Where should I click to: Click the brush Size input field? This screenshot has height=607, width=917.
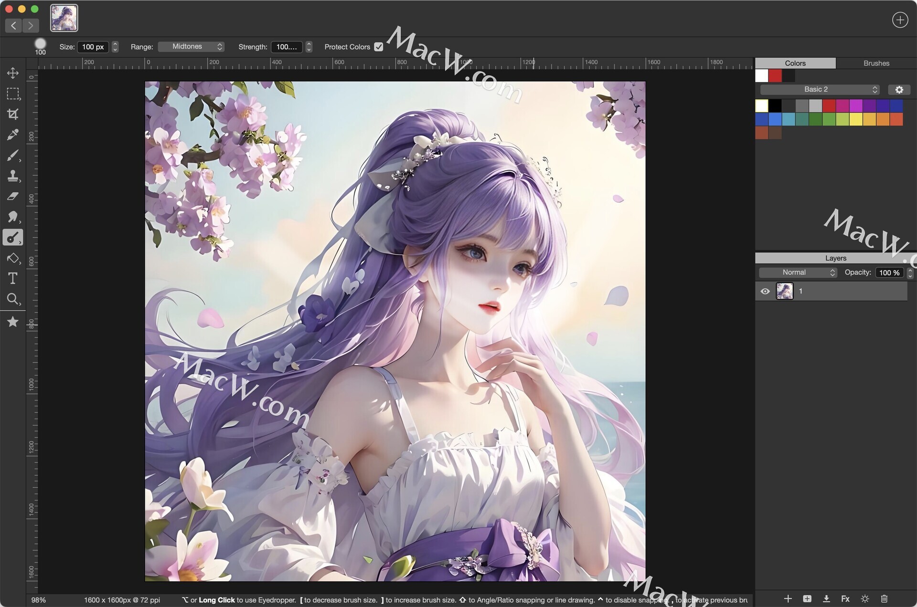tap(93, 47)
